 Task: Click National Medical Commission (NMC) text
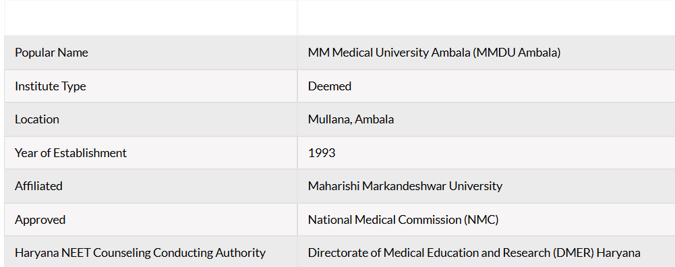tap(403, 220)
